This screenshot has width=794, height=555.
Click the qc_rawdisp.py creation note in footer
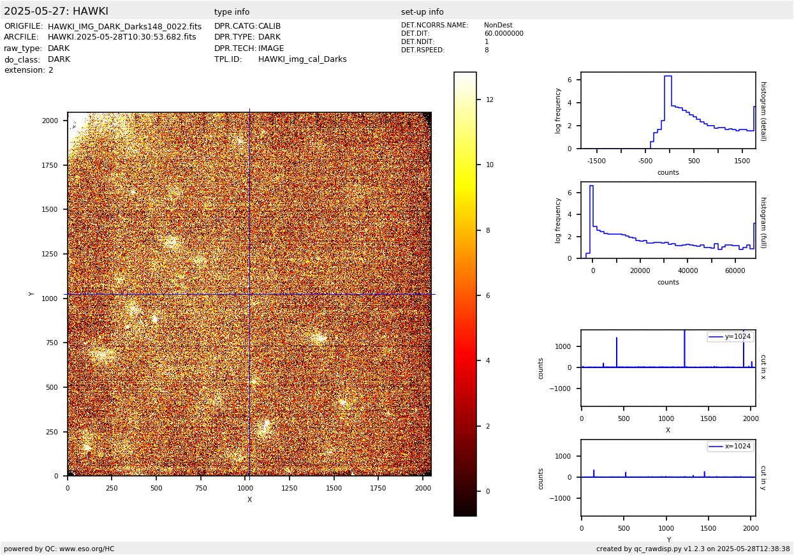pos(693,549)
